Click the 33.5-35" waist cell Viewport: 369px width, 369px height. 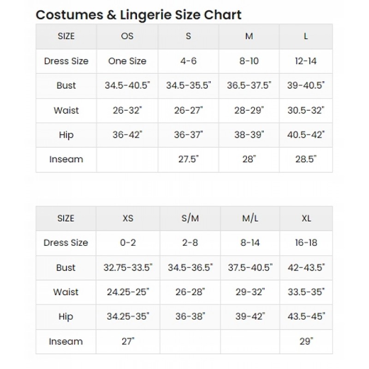(306, 292)
